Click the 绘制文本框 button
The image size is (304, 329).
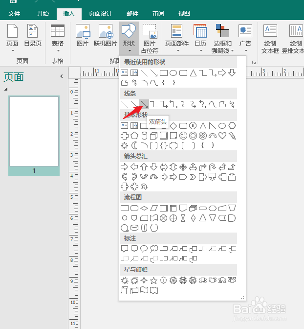pyautogui.click(x=270, y=39)
